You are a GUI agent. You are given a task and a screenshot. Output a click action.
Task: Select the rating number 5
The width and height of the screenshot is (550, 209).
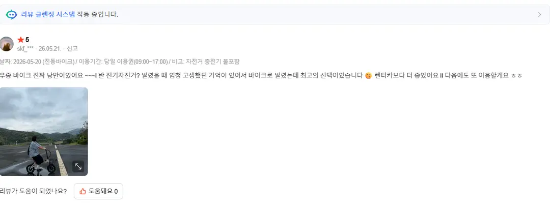coord(28,40)
